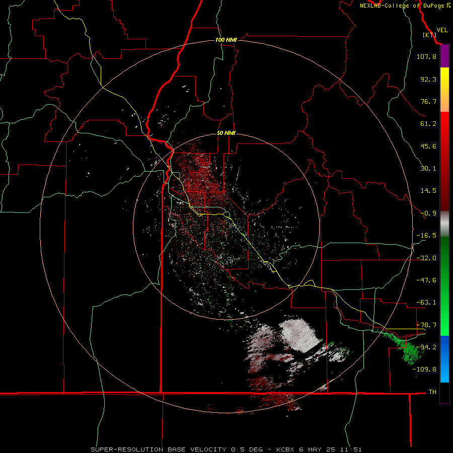Screen dimensions: 453x453
Task: Click the green segment of velocity color bar
Action: [444, 286]
